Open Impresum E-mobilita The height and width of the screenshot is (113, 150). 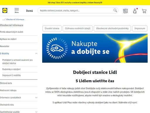tap(11, 75)
